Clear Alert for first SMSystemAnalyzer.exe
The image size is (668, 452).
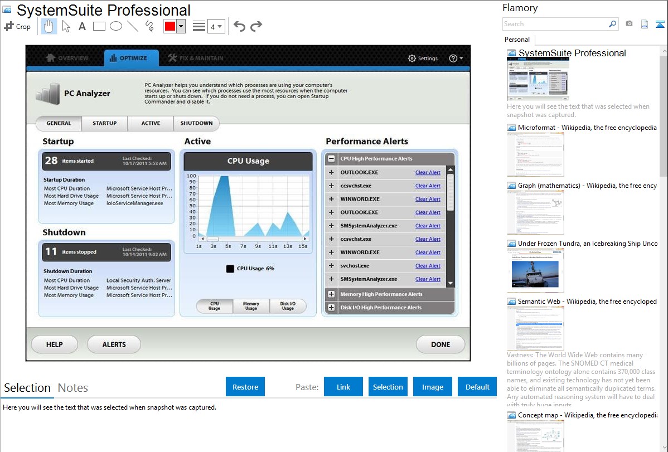[x=428, y=226]
